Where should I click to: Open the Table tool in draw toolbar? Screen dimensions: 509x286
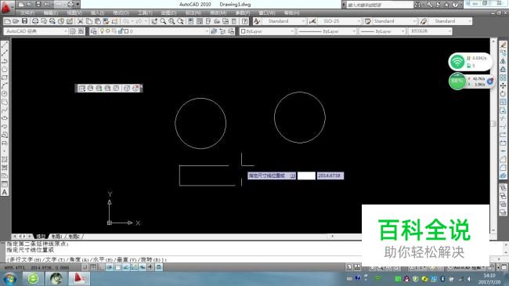coord(5,184)
